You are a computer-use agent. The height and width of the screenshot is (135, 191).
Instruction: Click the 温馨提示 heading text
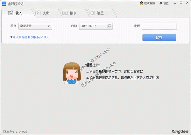click(x=93, y=65)
